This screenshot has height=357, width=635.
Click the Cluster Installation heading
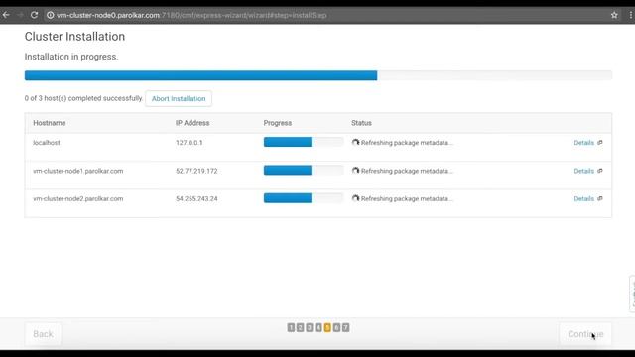[75, 37]
